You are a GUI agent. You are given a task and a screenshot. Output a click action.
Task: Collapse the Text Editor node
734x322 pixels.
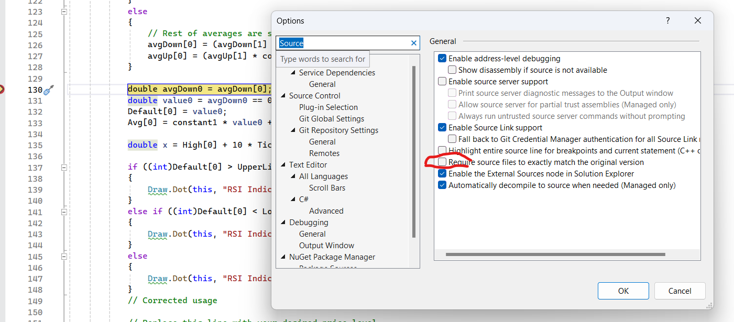[x=283, y=165]
